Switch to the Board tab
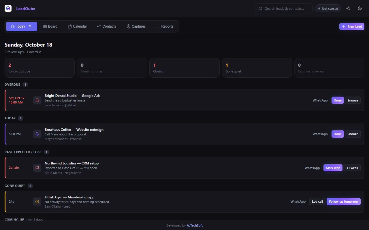The width and height of the screenshot is (369, 230). click(50, 26)
